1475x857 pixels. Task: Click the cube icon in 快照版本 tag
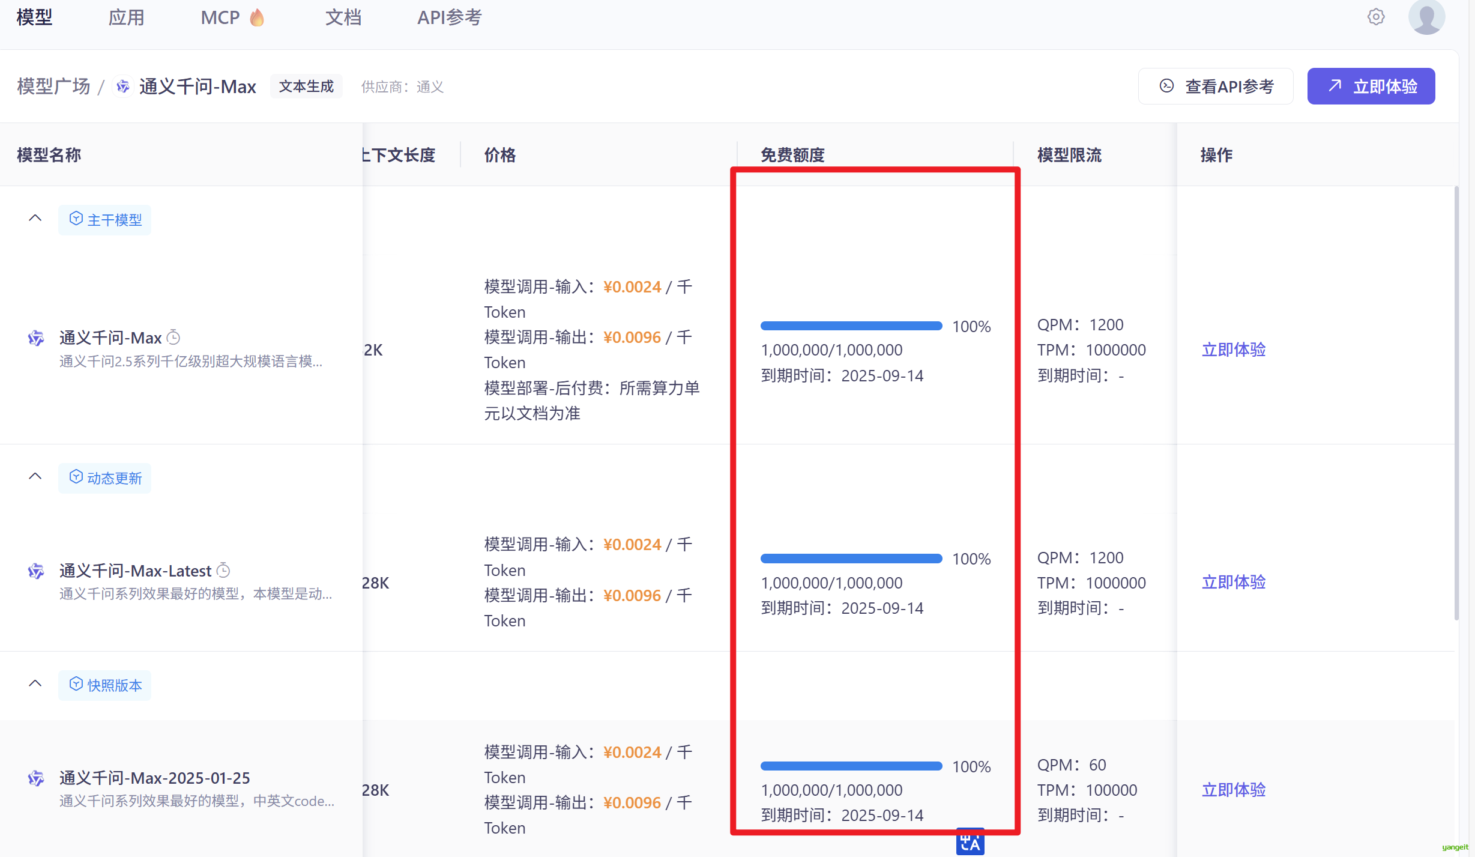(76, 684)
